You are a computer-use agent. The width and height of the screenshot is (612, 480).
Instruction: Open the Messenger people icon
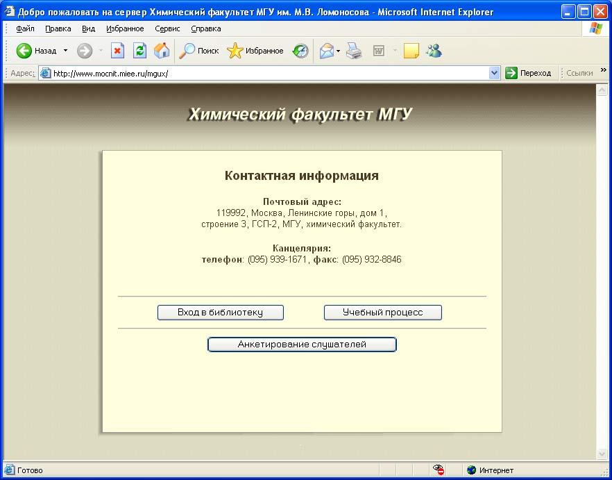(x=434, y=51)
